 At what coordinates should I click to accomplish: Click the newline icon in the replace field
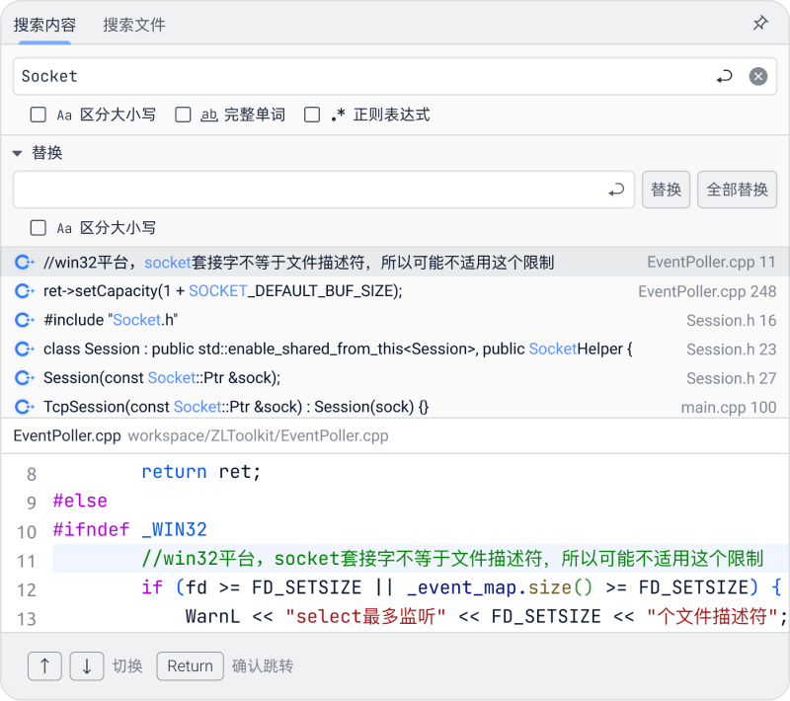(616, 190)
